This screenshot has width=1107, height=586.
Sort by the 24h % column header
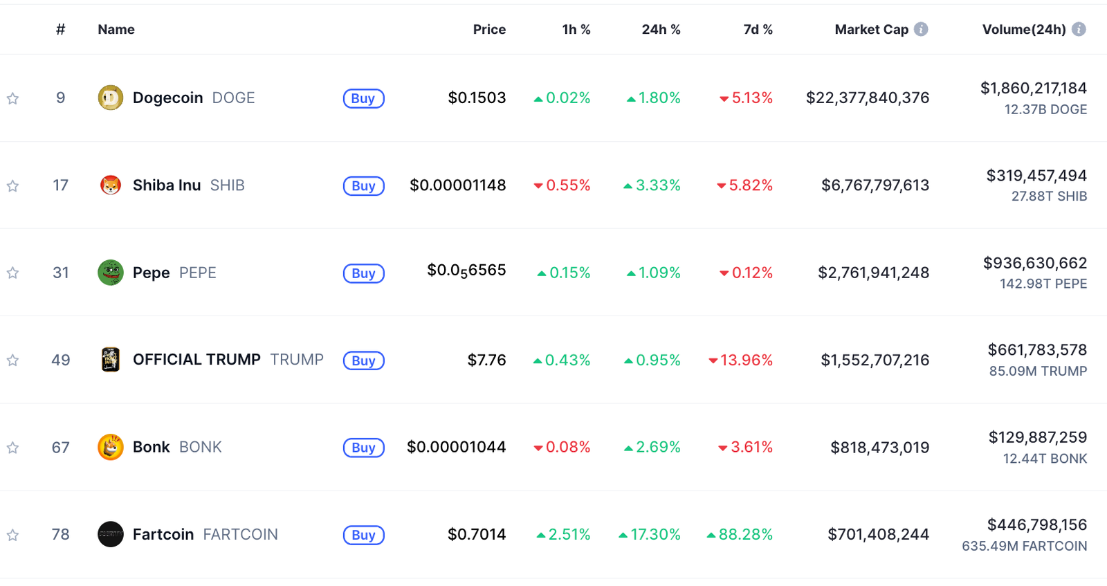pyautogui.click(x=661, y=29)
